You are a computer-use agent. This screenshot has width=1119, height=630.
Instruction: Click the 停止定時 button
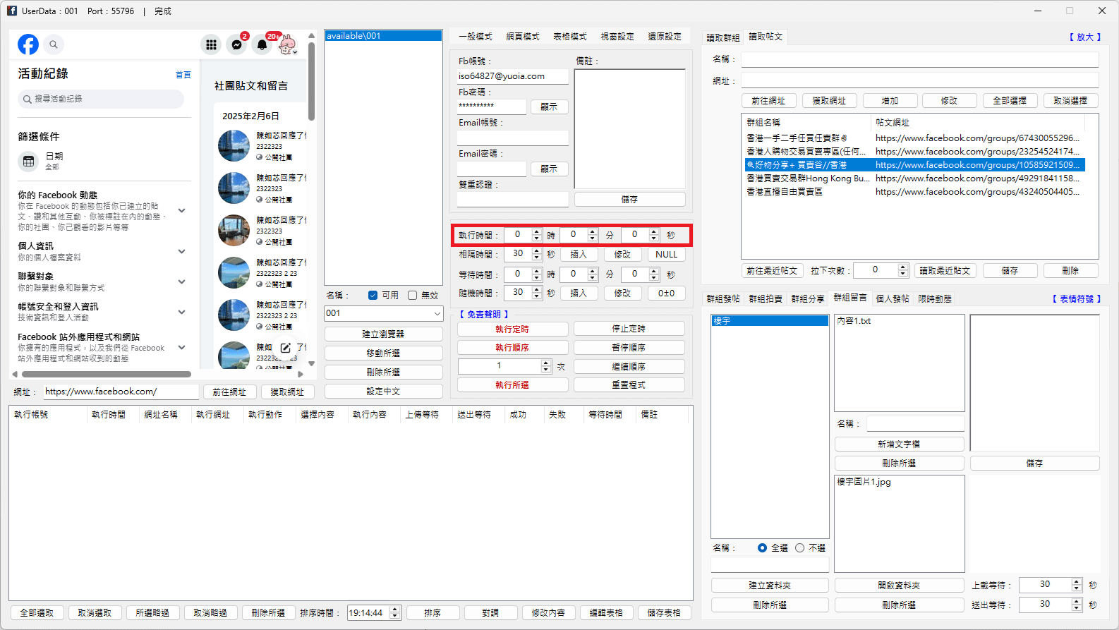pyautogui.click(x=629, y=329)
